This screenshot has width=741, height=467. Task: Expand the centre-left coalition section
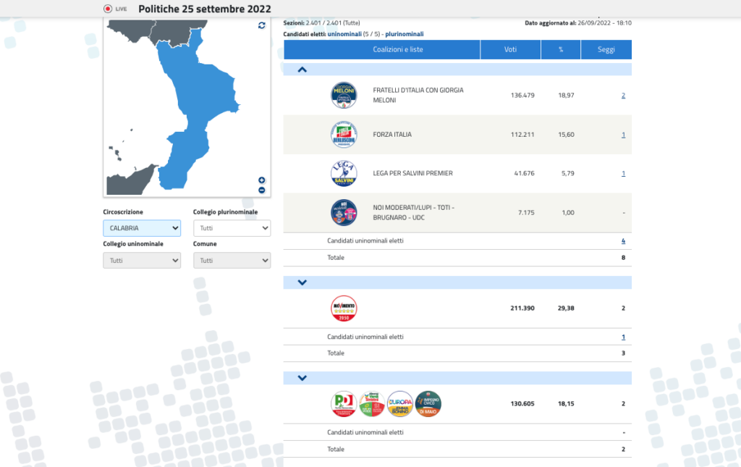coord(302,378)
